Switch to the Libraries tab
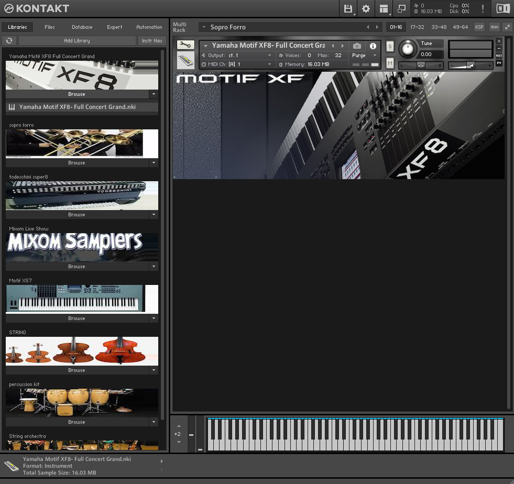 17,27
